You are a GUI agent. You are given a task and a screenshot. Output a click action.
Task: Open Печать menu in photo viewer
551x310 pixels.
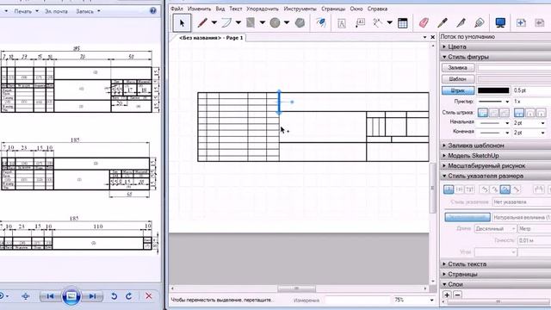(27, 11)
